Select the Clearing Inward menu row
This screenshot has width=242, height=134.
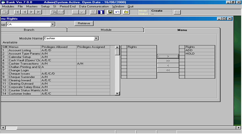(56, 80)
